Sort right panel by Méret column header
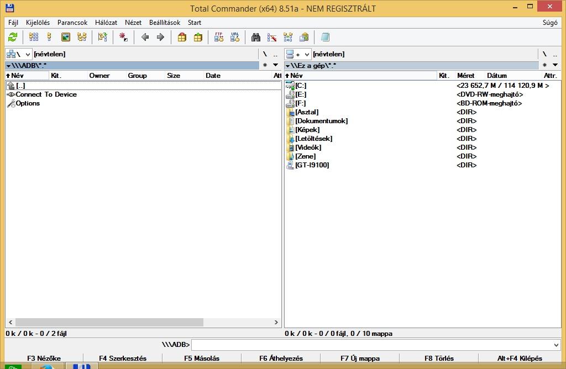This screenshot has height=369, width=566. coord(466,76)
